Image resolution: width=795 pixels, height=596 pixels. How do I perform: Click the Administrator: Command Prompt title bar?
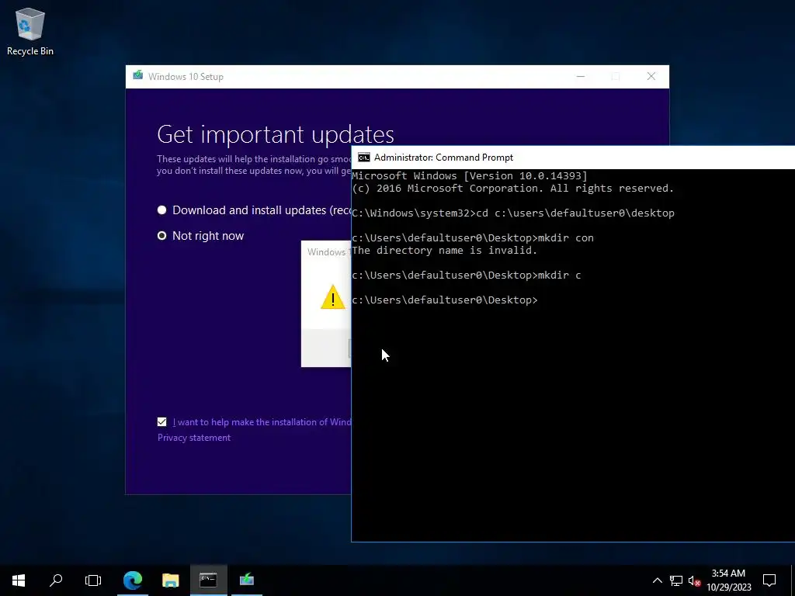[573, 158]
